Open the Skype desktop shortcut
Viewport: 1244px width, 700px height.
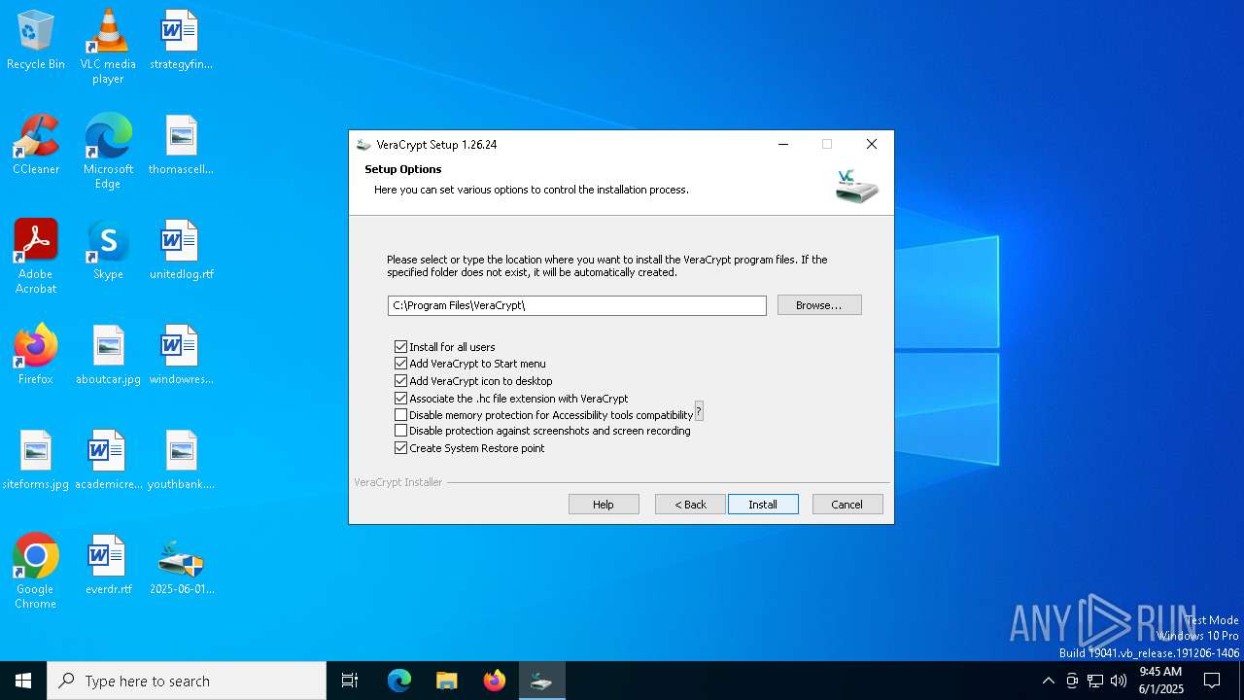108,250
